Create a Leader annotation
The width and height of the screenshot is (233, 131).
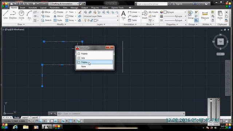coord(133,16)
